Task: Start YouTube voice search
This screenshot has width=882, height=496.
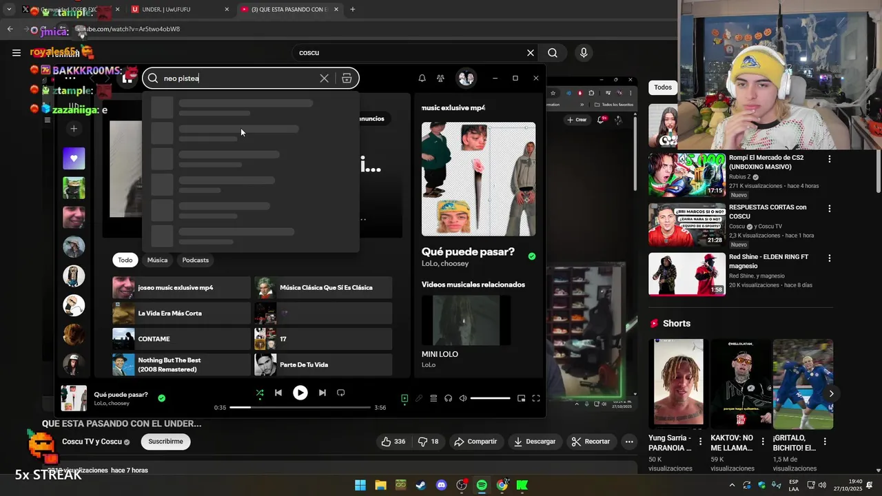Action: click(584, 52)
